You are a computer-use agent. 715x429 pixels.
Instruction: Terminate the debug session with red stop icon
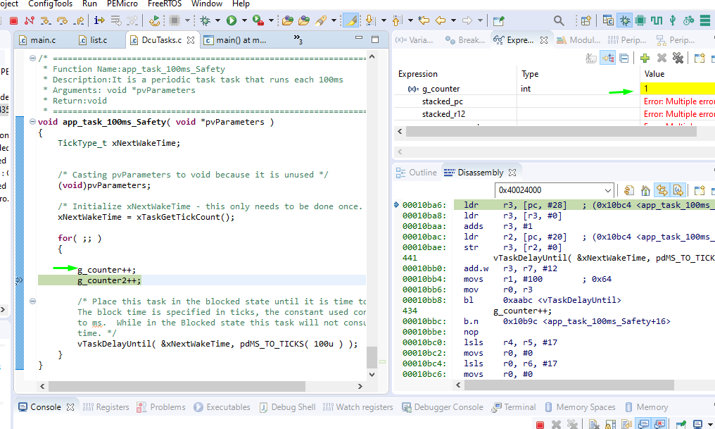coord(14,20)
